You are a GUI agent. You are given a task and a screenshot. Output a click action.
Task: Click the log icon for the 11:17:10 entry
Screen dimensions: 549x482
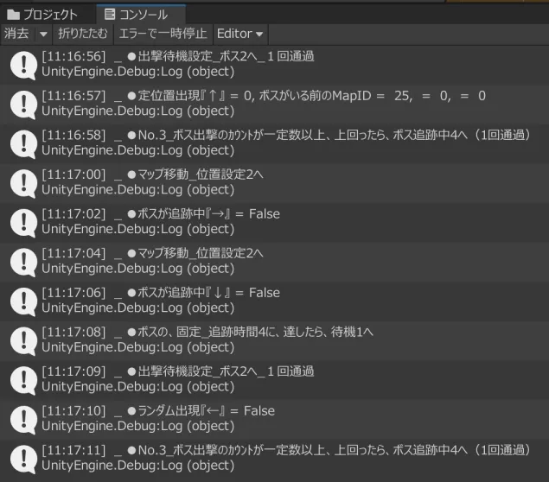(23, 420)
